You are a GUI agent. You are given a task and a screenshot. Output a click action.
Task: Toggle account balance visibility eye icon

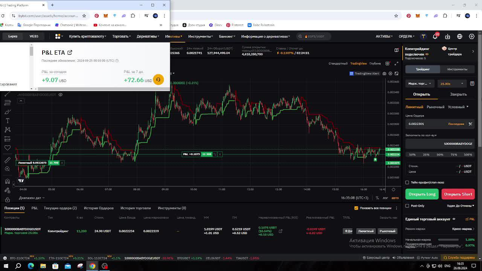454,219
